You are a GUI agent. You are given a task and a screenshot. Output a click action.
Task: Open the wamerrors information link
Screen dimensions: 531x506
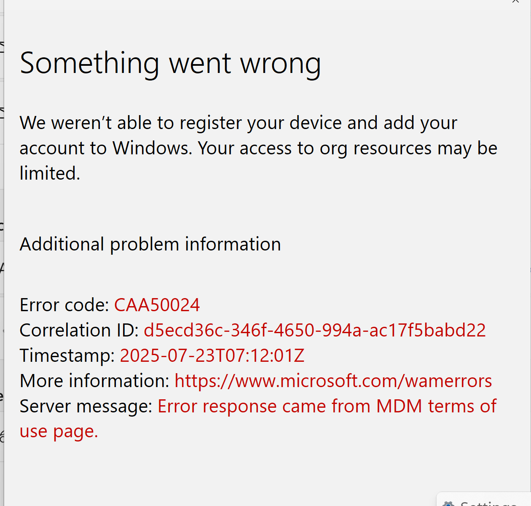[333, 380]
